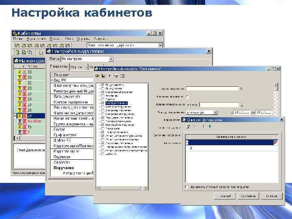Enable Применять главный фильтр при открытии

pyautogui.click(x=187, y=187)
